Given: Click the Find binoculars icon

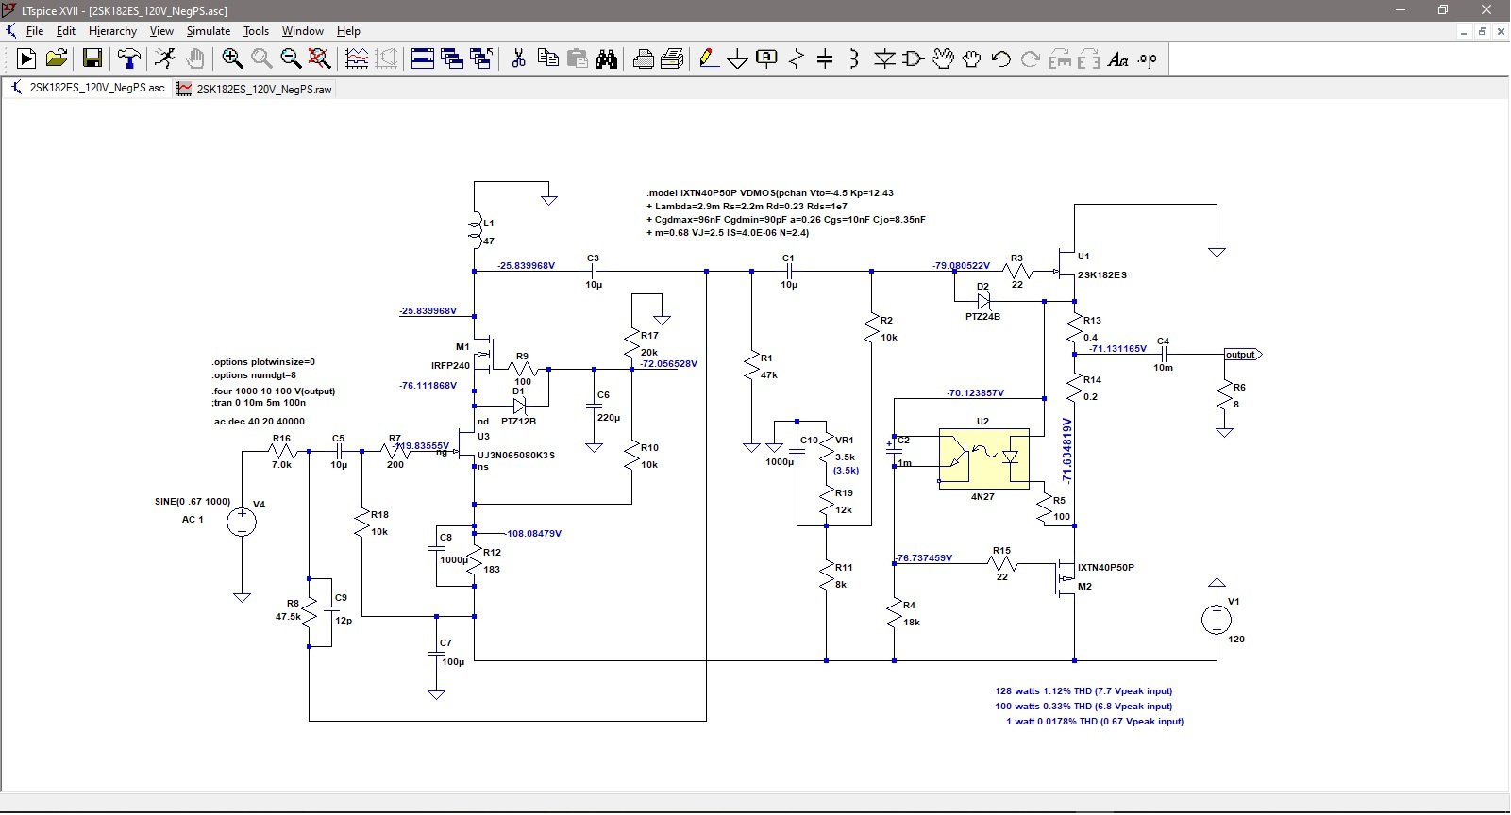Looking at the screenshot, I should (606, 58).
